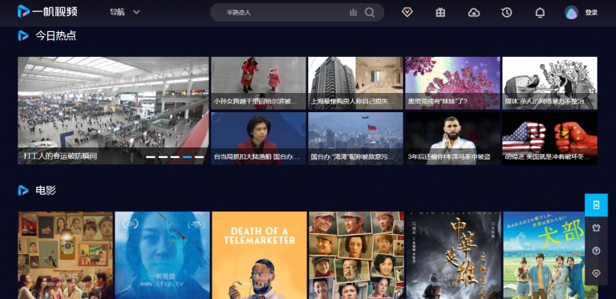Open news thumbnail 胡锡进:美国就是冲着破坏冬
The height and width of the screenshot is (299, 616).
[x=549, y=139]
